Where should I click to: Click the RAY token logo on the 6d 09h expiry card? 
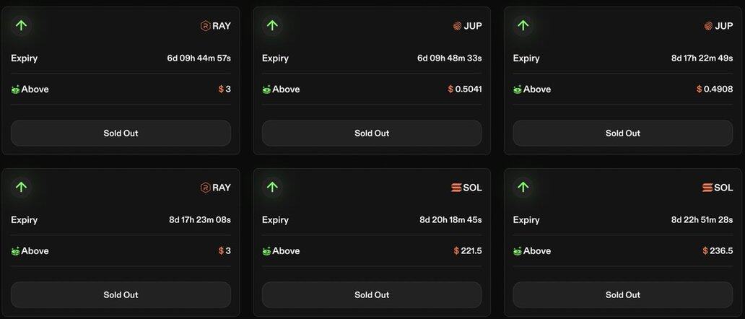coord(205,26)
